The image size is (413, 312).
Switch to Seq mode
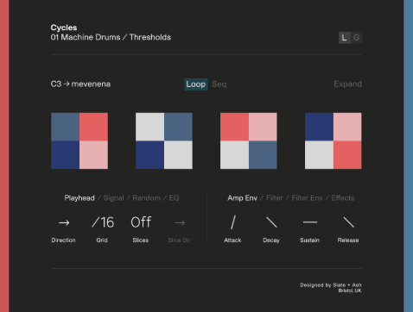point(219,84)
